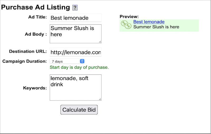The height and width of the screenshot is (134, 211).
Task: Focus the Ad Title field 'Best lemonade'
Action: click(x=75, y=18)
